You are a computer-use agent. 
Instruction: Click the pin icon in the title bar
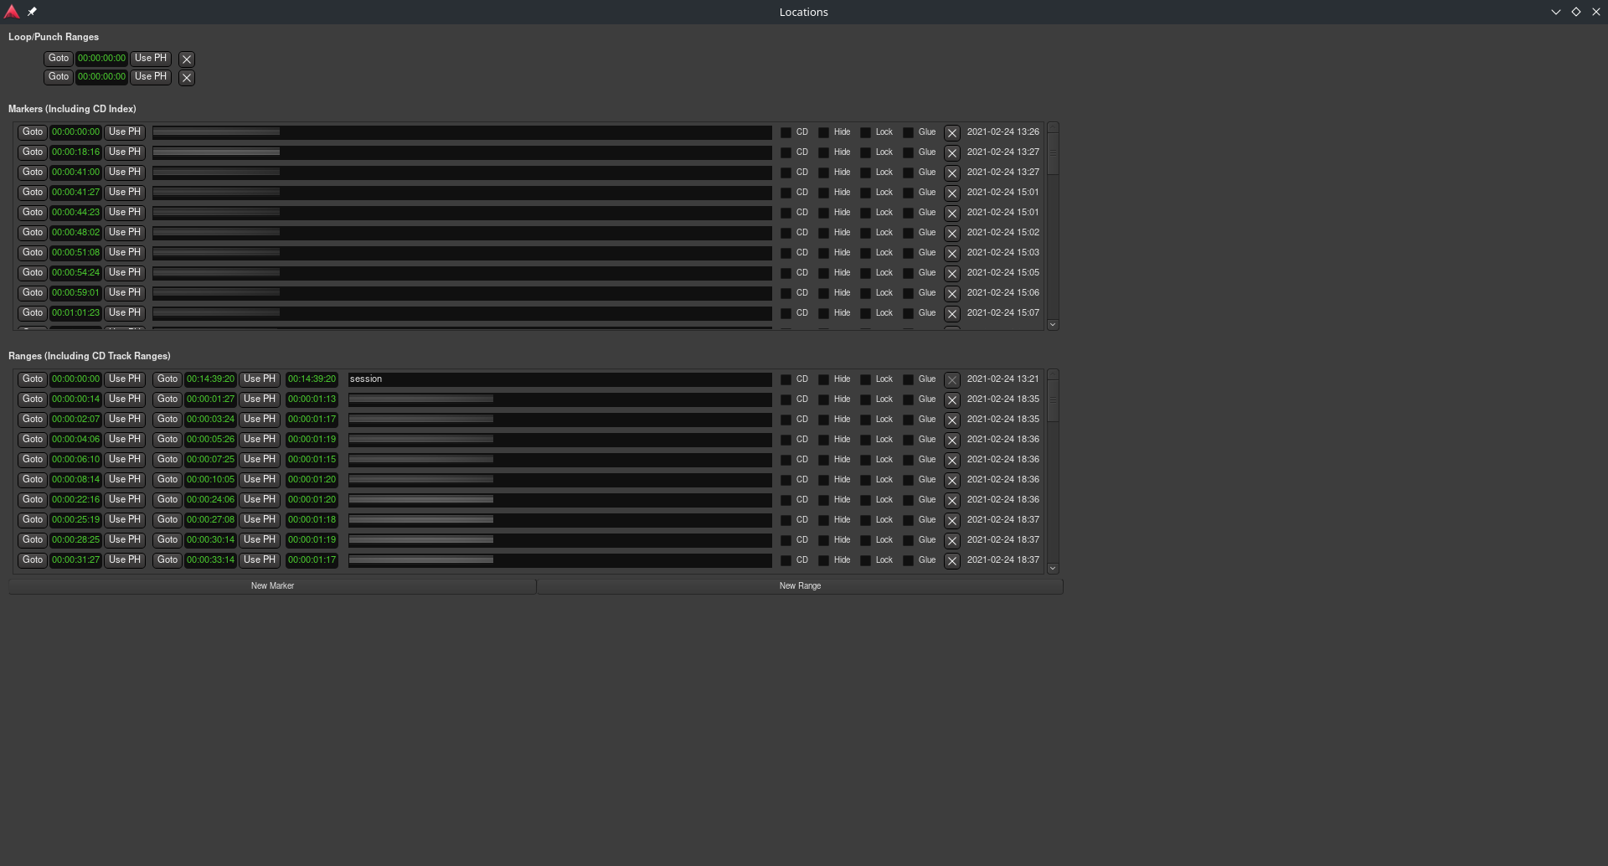click(x=32, y=12)
